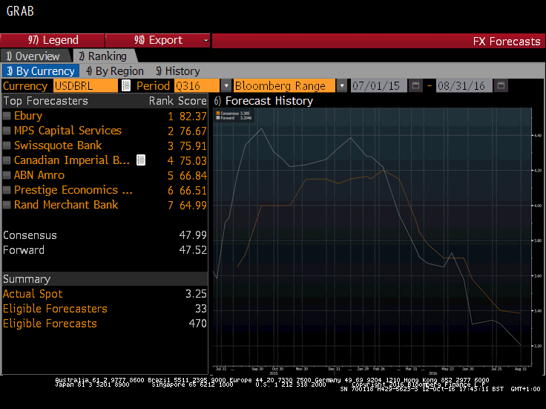
Task: Click the Eligible Forecasts label
Action: pyautogui.click(x=50, y=324)
